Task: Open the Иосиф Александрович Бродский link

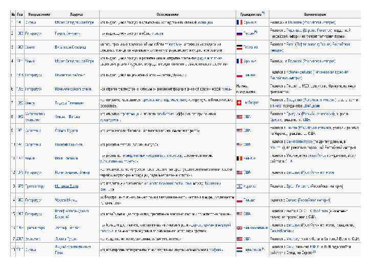Action: coord(72,214)
